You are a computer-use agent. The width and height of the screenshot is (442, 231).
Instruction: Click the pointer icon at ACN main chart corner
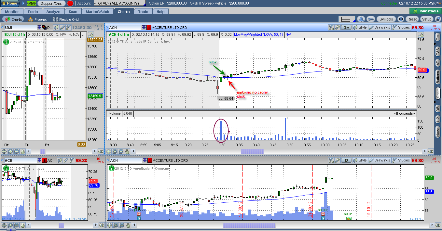pyautogui.click(x=421, y=34)
